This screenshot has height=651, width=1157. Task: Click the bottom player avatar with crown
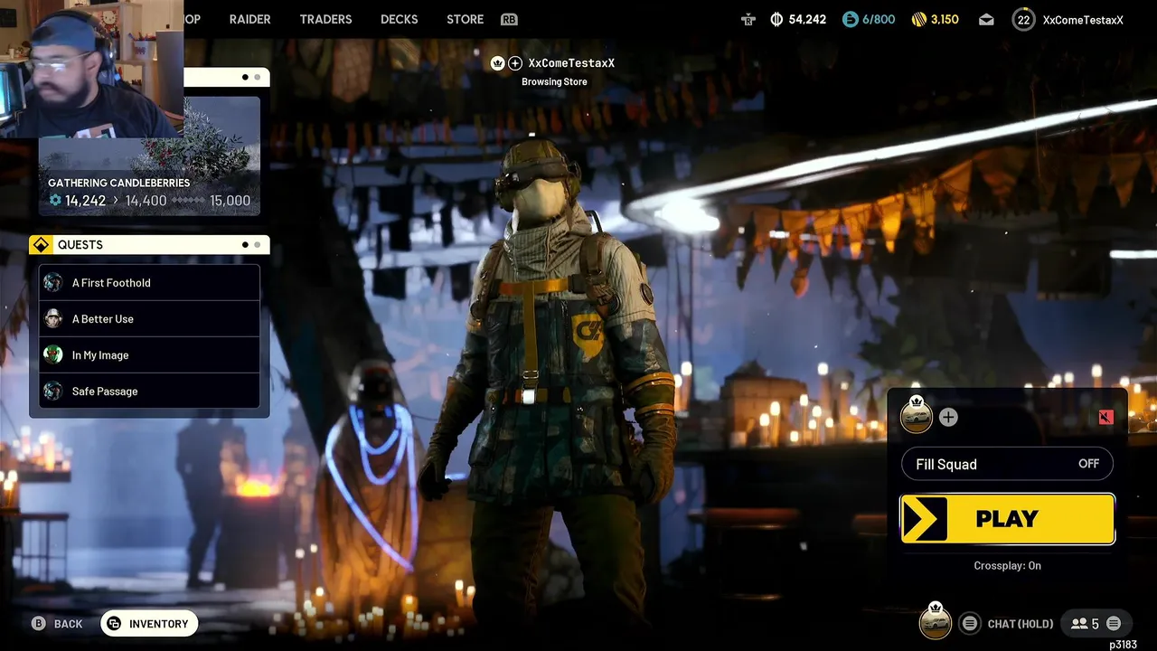tap(936, 622)
